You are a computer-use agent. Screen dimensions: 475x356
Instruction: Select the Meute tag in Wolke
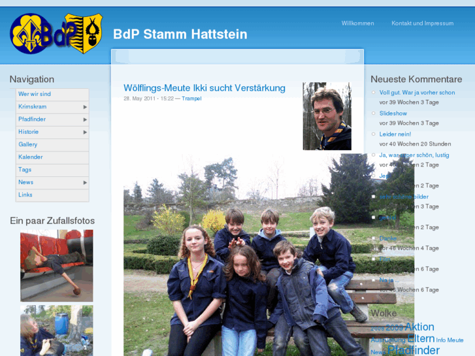[x=455, y=340]
